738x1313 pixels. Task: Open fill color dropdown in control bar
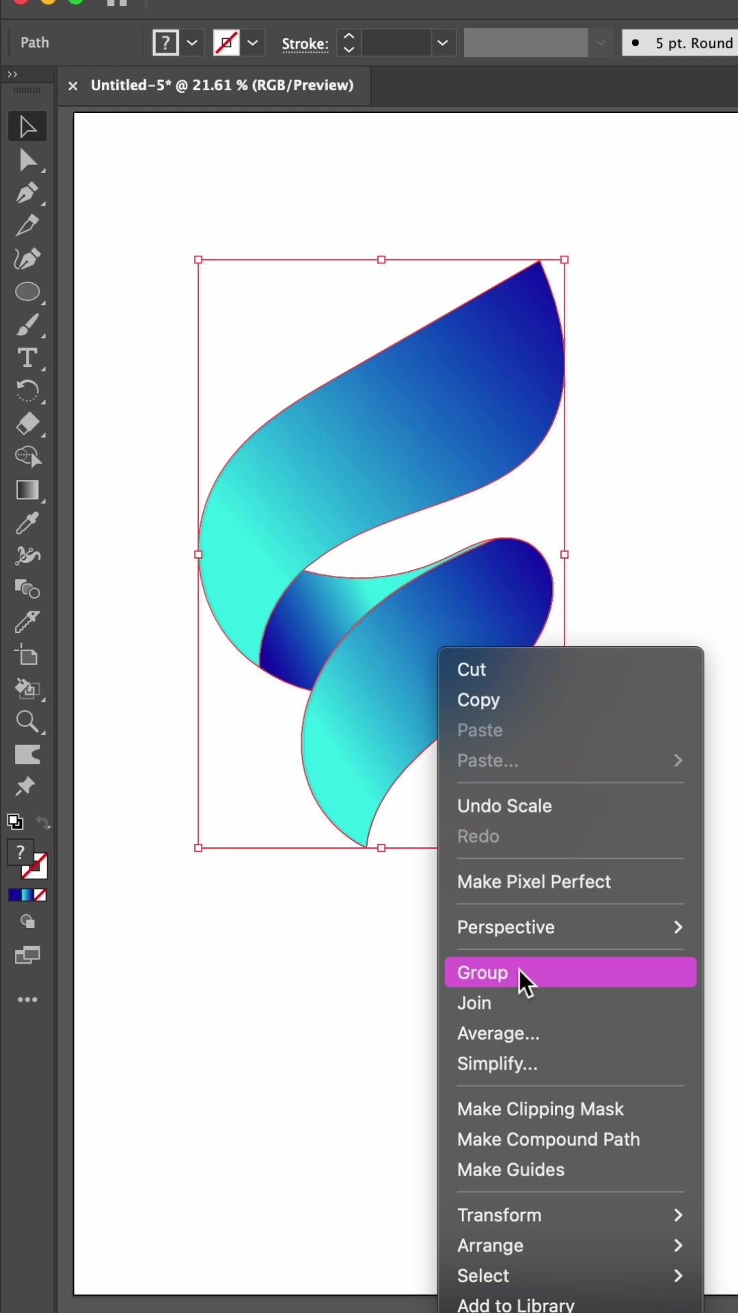point(193,43)
